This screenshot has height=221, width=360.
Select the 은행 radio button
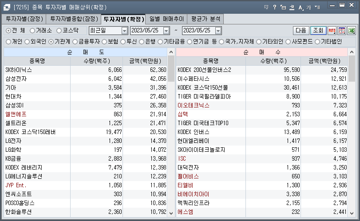(142, 42)
